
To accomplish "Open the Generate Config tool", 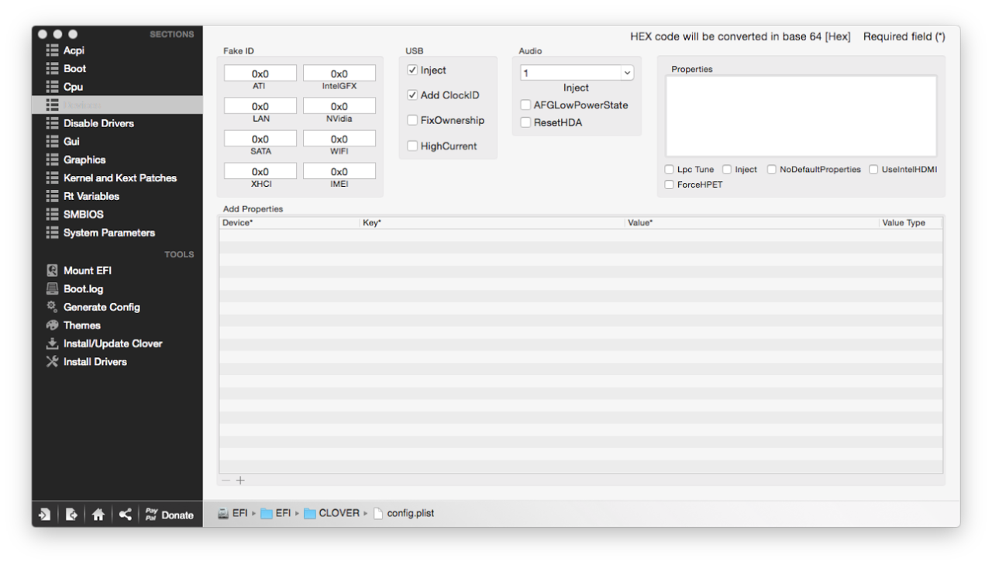I will pos(93,307).
